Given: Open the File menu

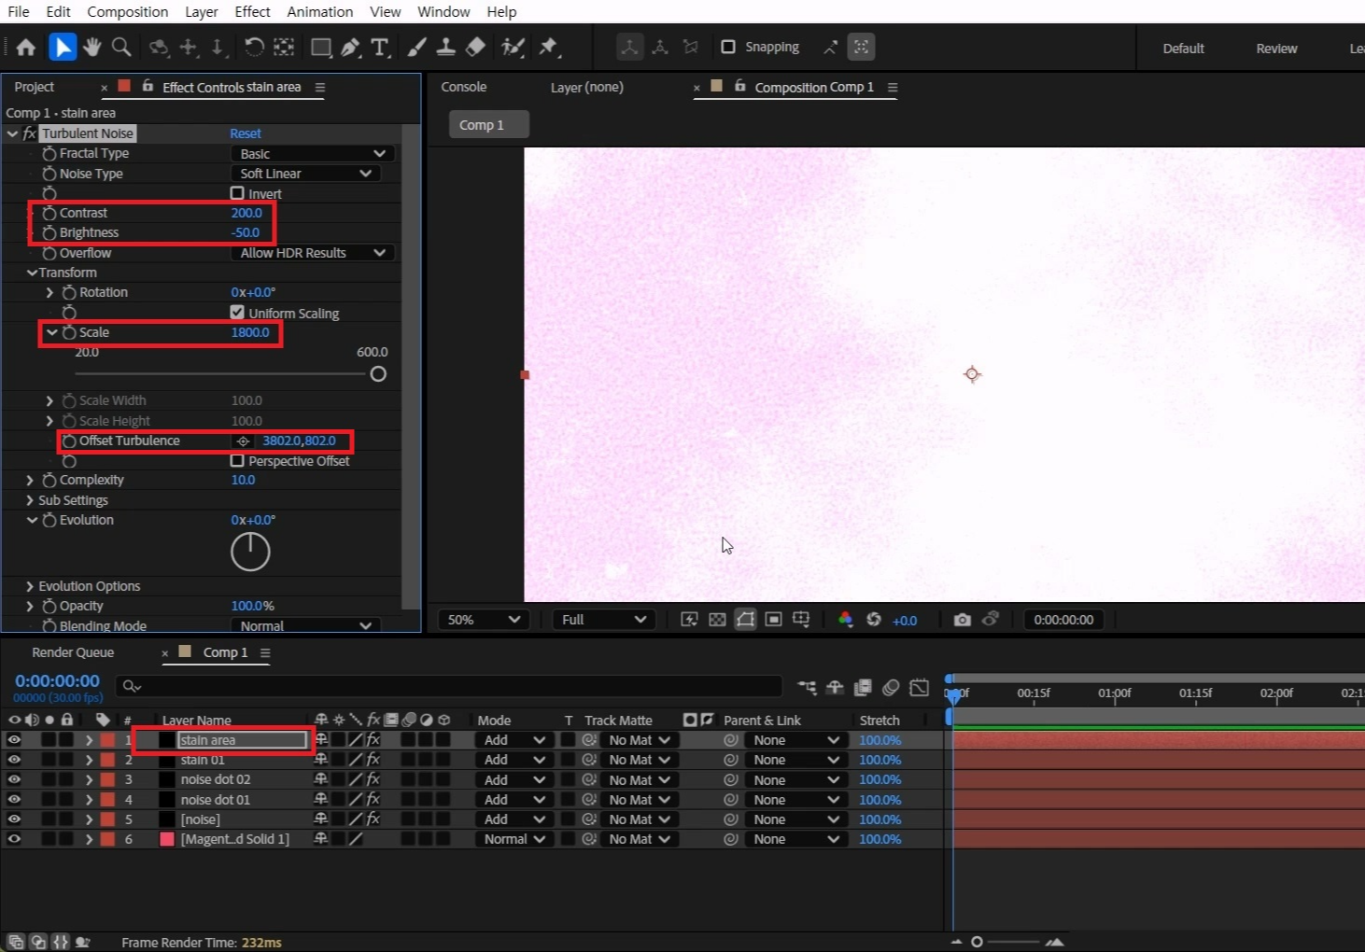Looking at the screenshot, I should pos(19,11).
